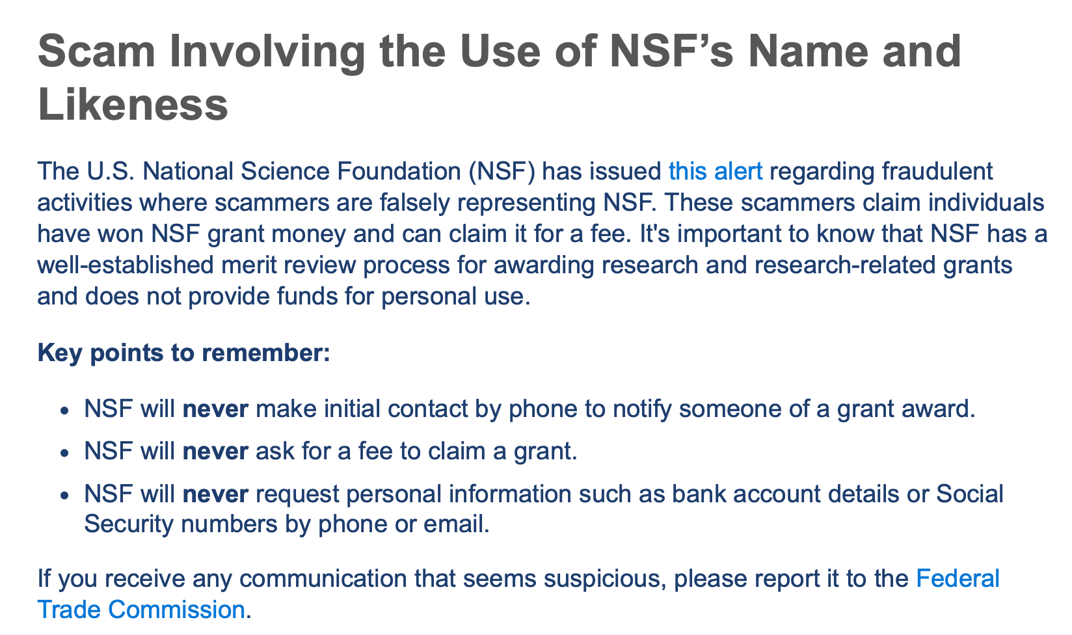The image size is (1072, 635).
Task: Click bold "never" in the personal information bullet
Action: pos(215,494)
